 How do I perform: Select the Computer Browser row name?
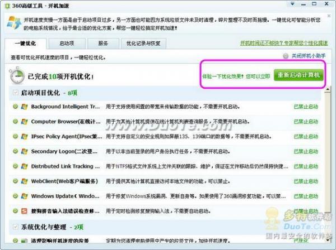[x=66, y=122]
